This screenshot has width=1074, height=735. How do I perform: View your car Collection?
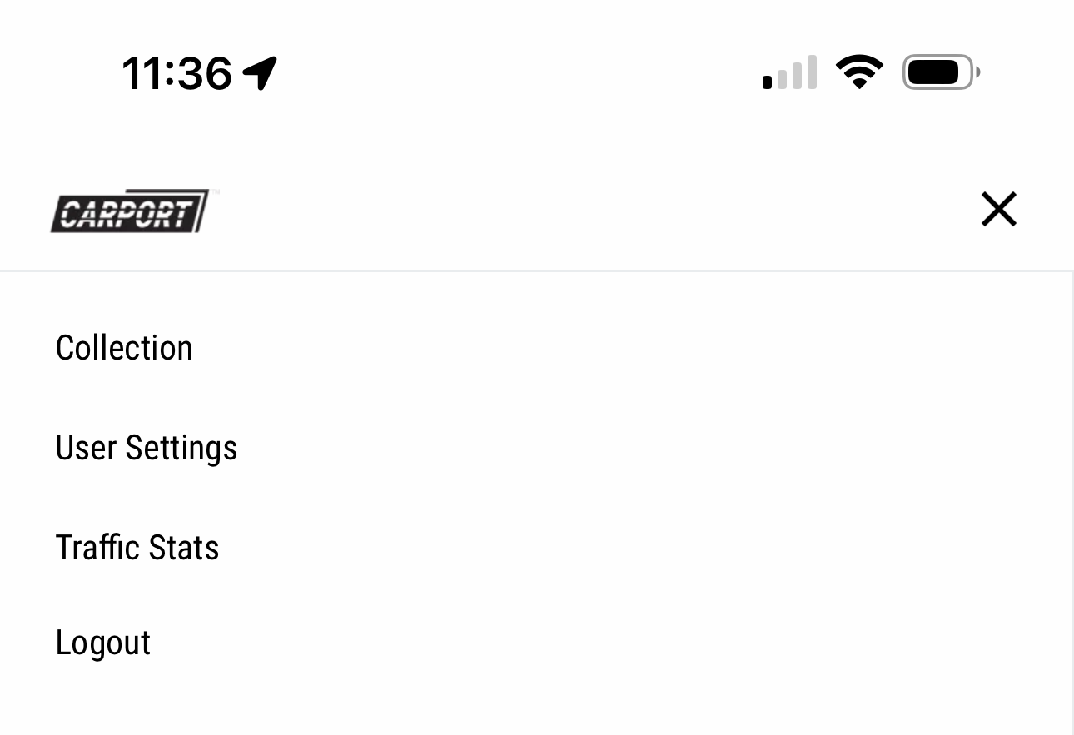point(124,348)
